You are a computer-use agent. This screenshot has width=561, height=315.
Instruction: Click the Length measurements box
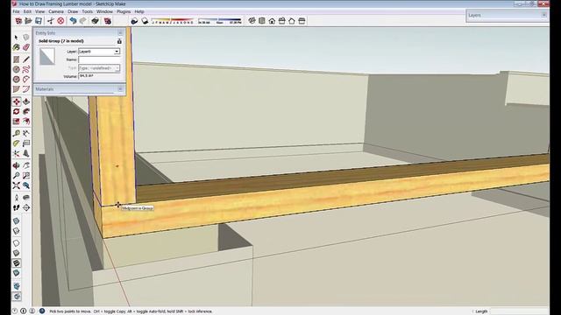click(519, 311)
